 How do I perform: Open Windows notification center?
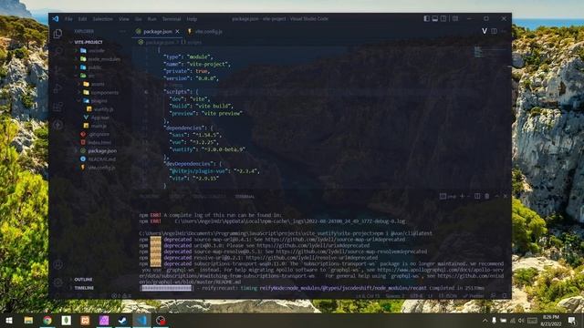click(572, 320)
